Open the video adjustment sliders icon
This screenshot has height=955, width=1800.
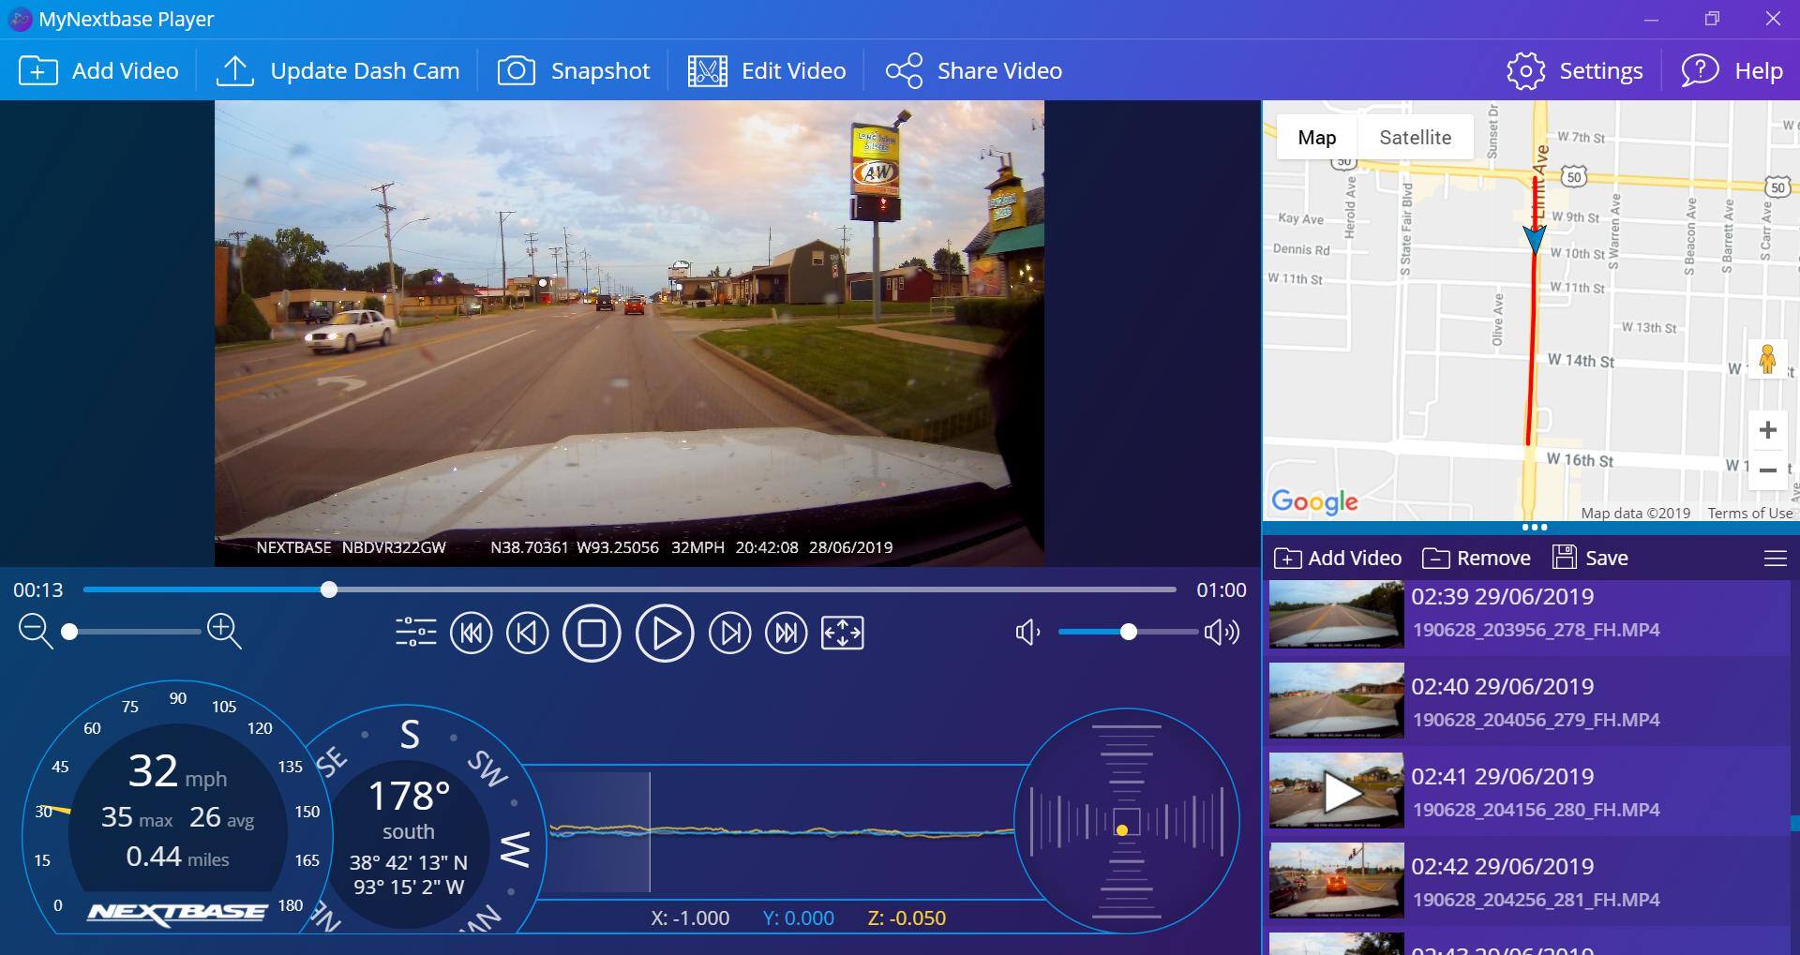tap(415, 634)
